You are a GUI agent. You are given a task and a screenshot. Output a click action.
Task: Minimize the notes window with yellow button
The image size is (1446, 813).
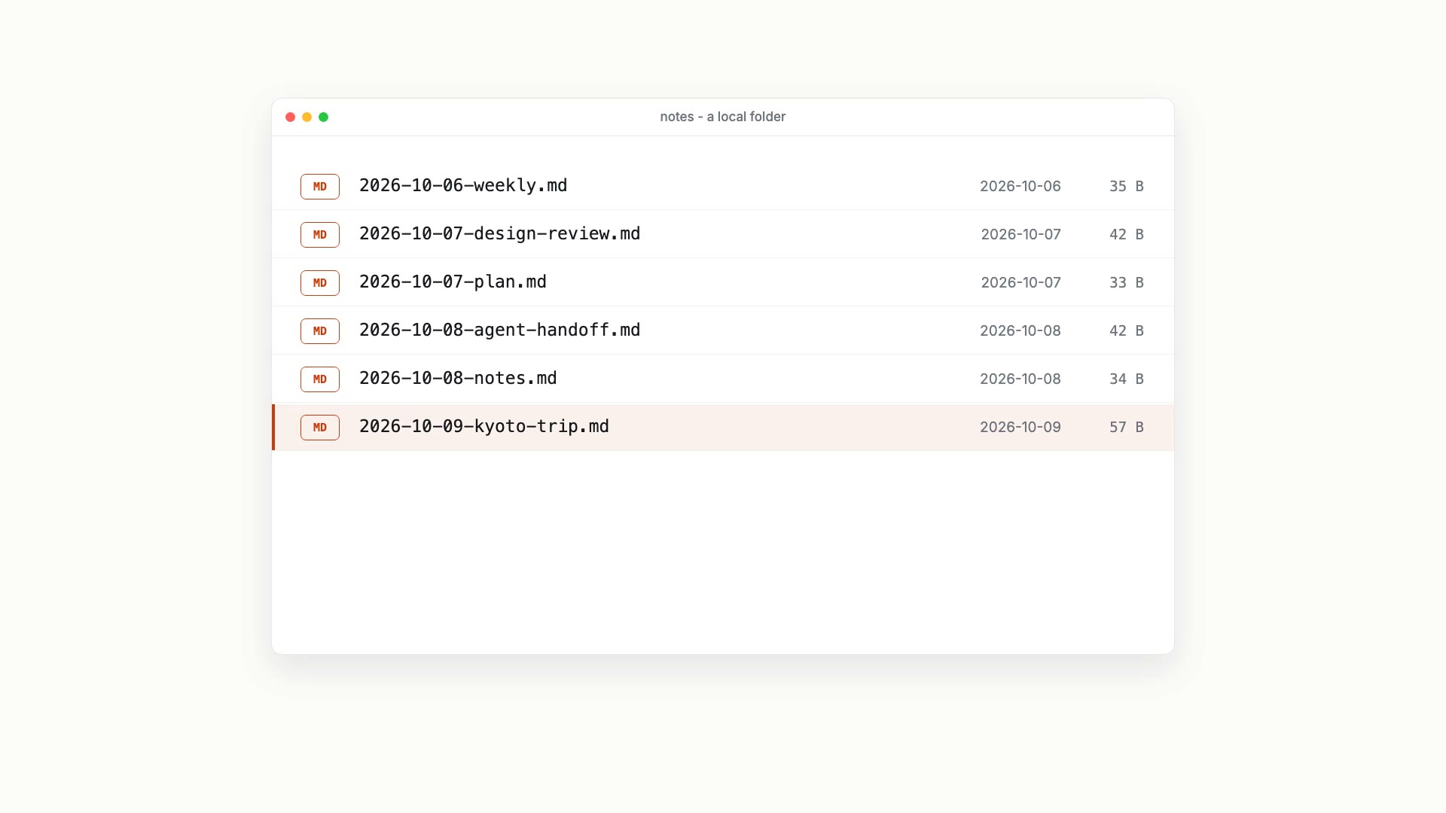click(x=307, y=117)
